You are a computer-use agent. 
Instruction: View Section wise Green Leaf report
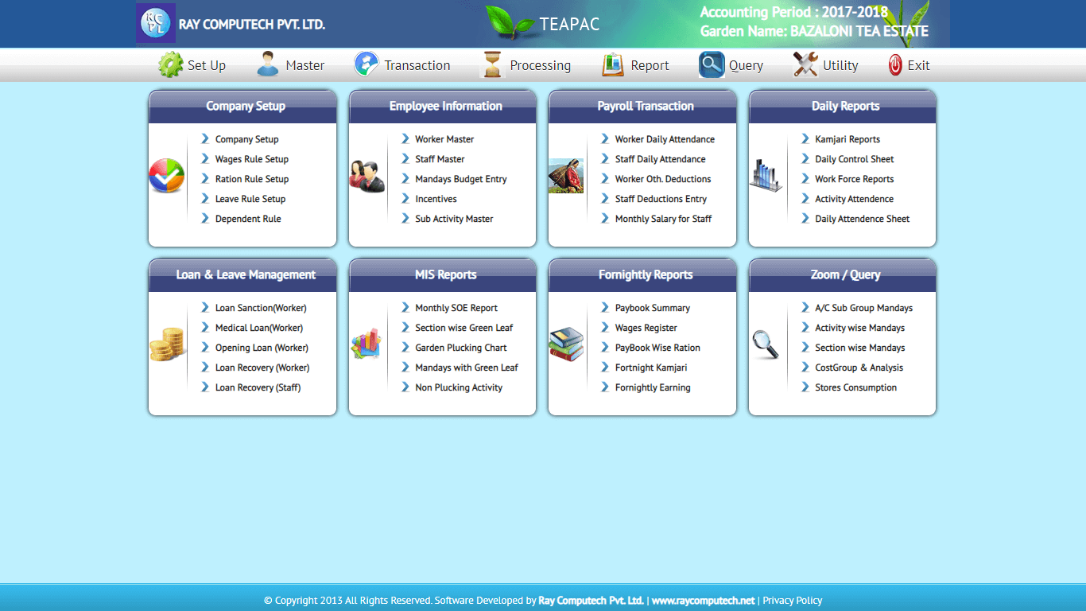pos(464,328)
